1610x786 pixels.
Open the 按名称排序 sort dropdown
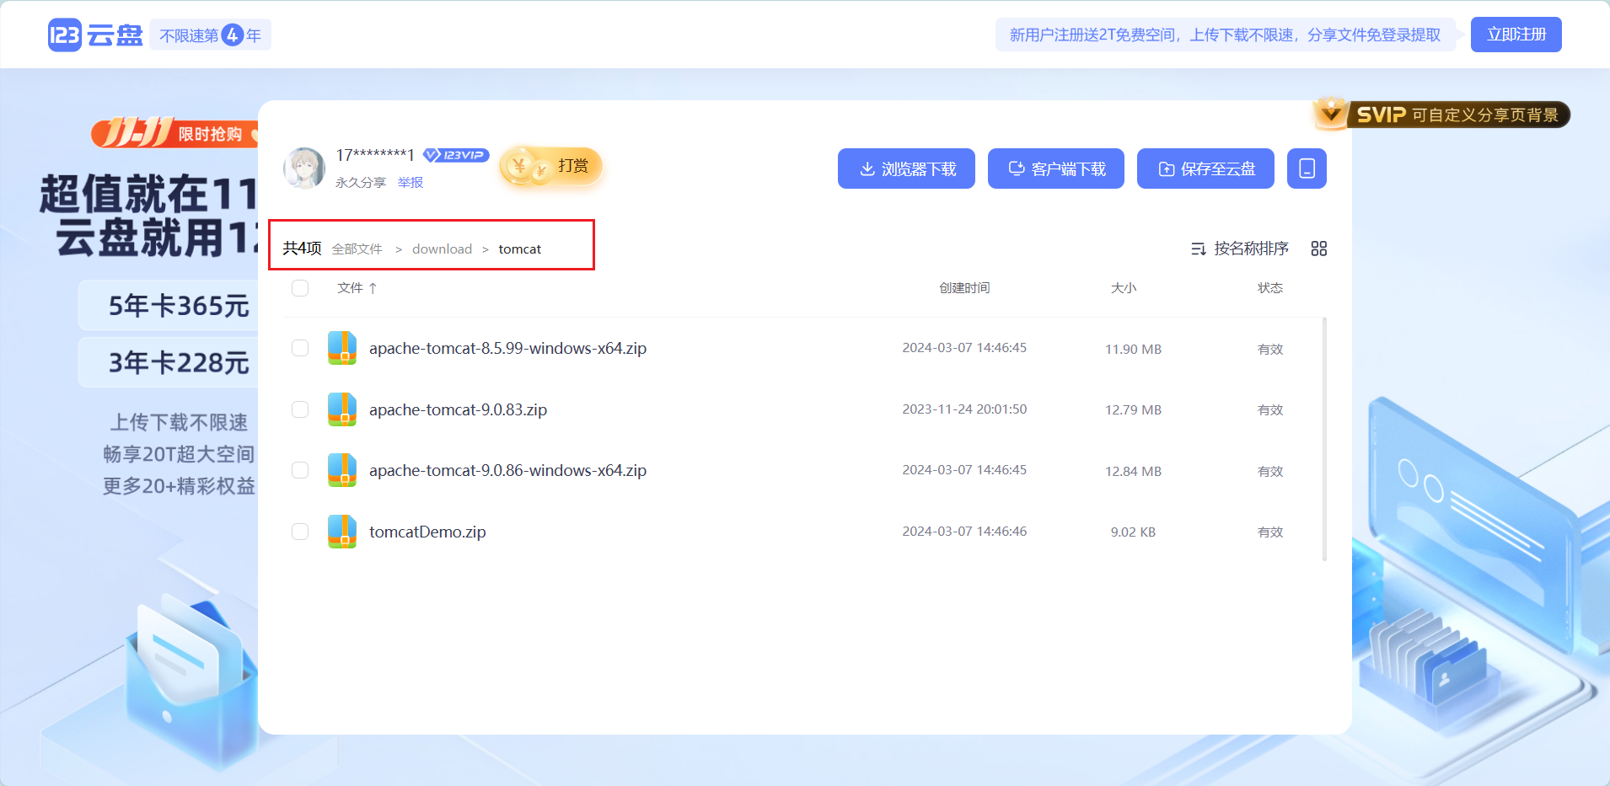coord(1240,249)
